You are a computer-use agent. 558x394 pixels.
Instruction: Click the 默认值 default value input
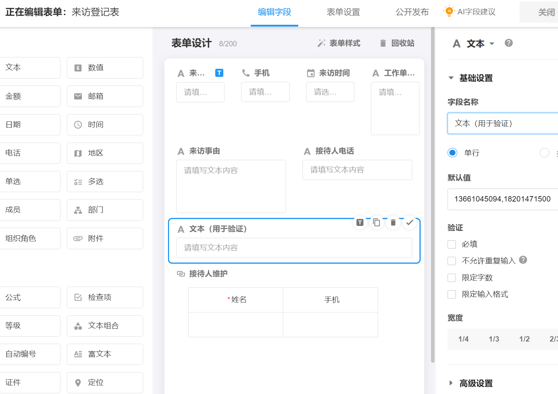(x=502, y=199)
